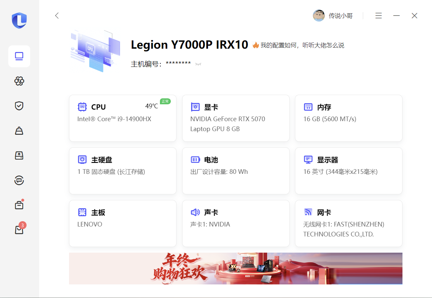The image size is (432, 298).
Task: Open the 我的配置如何 community link
Action: click(302, 45)
